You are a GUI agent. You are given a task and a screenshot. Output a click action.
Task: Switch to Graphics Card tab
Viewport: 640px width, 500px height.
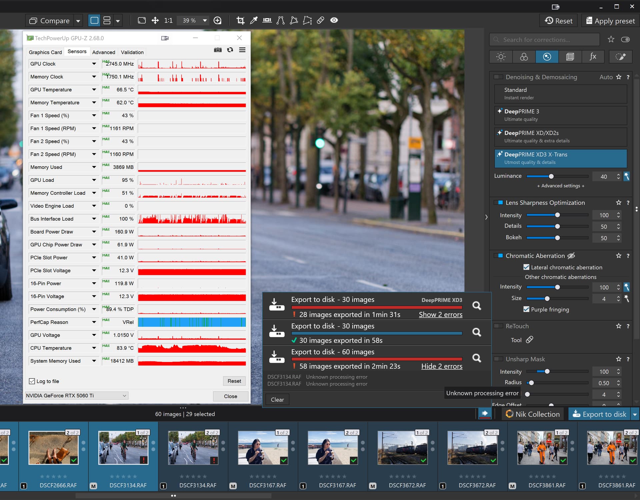(45, 52)
